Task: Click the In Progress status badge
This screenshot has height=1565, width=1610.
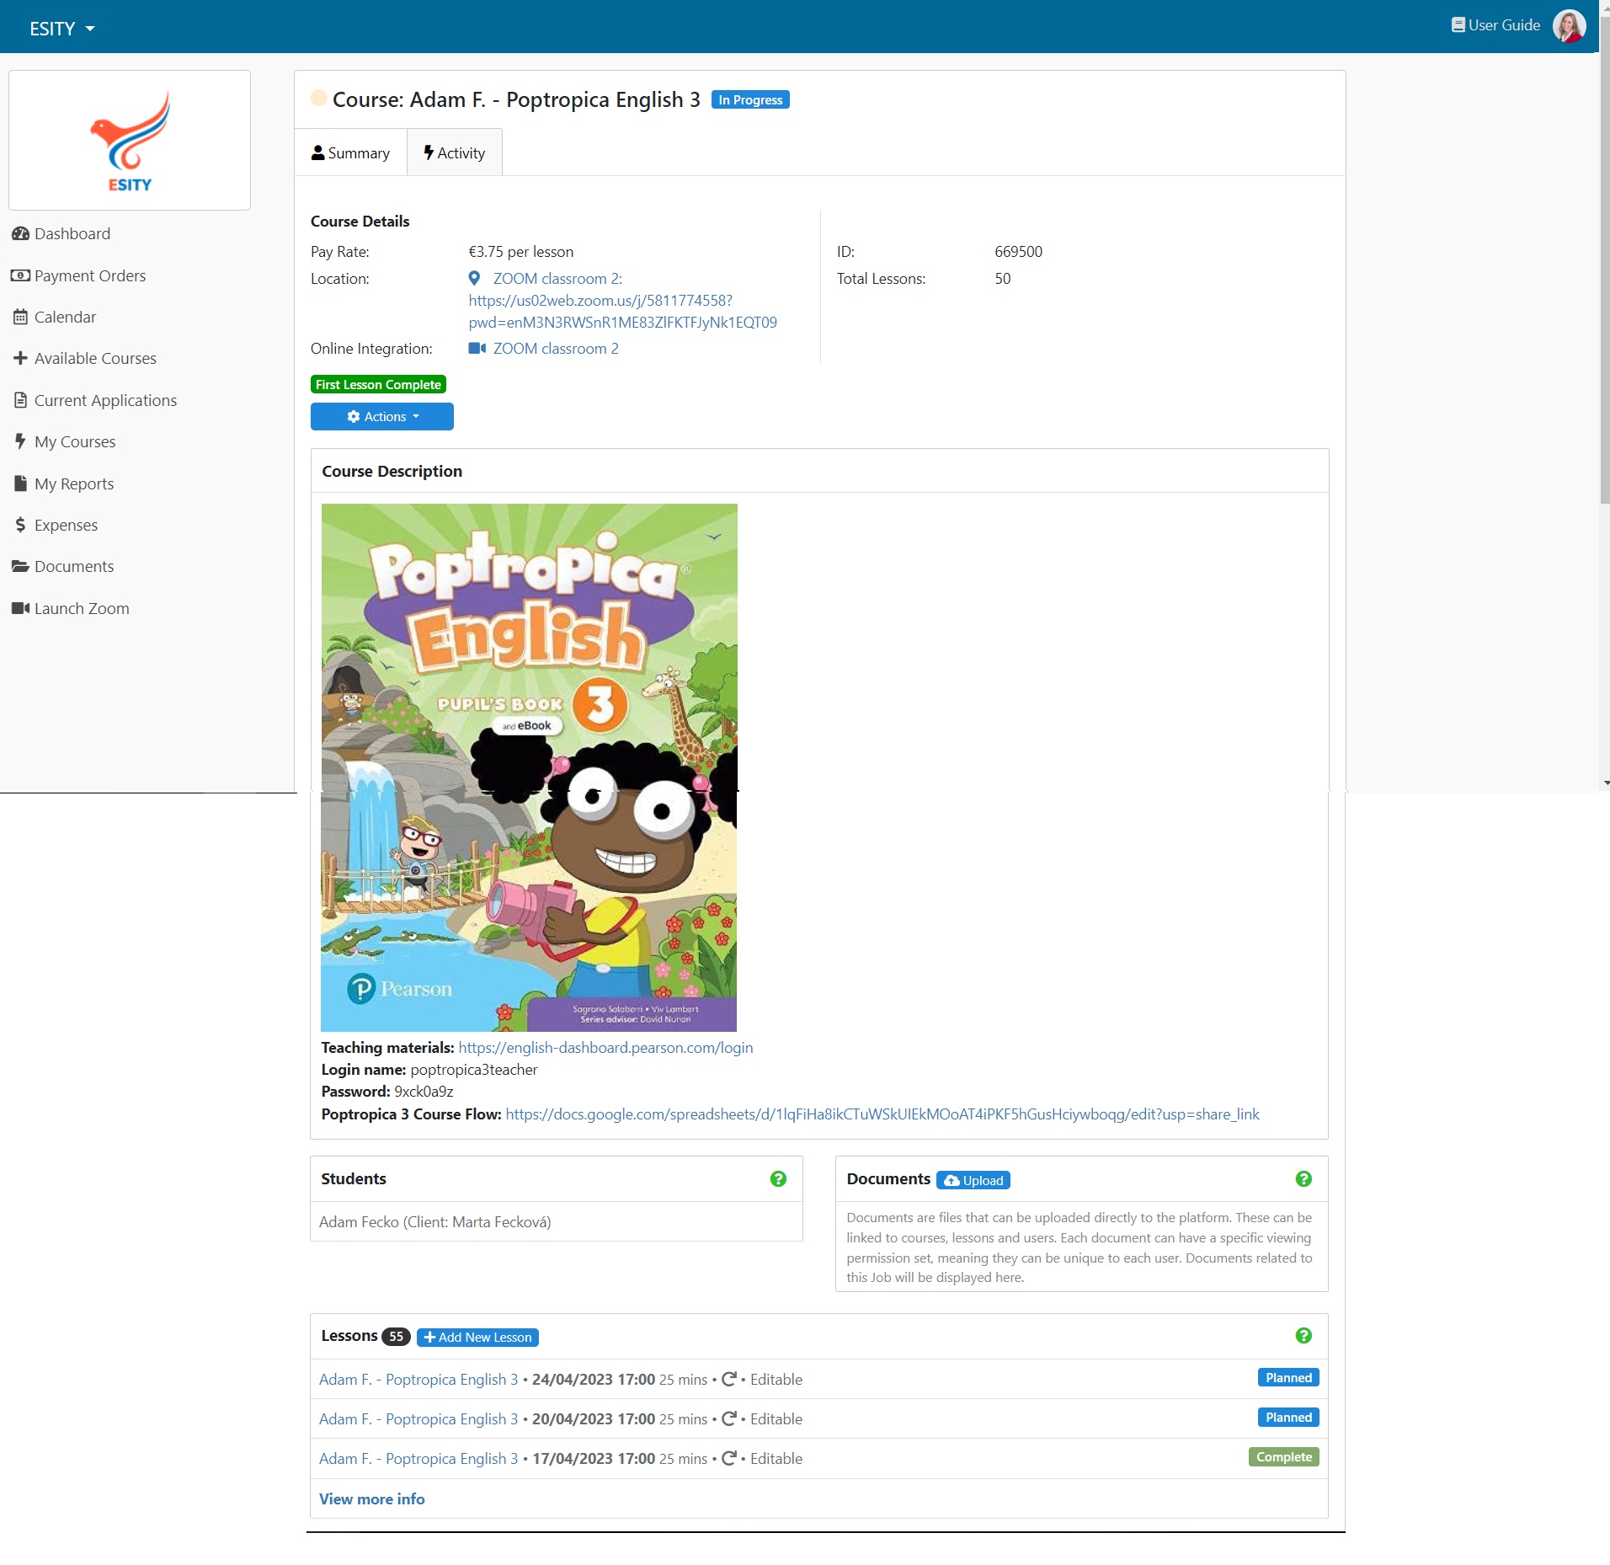Action: tap(750, 100)
